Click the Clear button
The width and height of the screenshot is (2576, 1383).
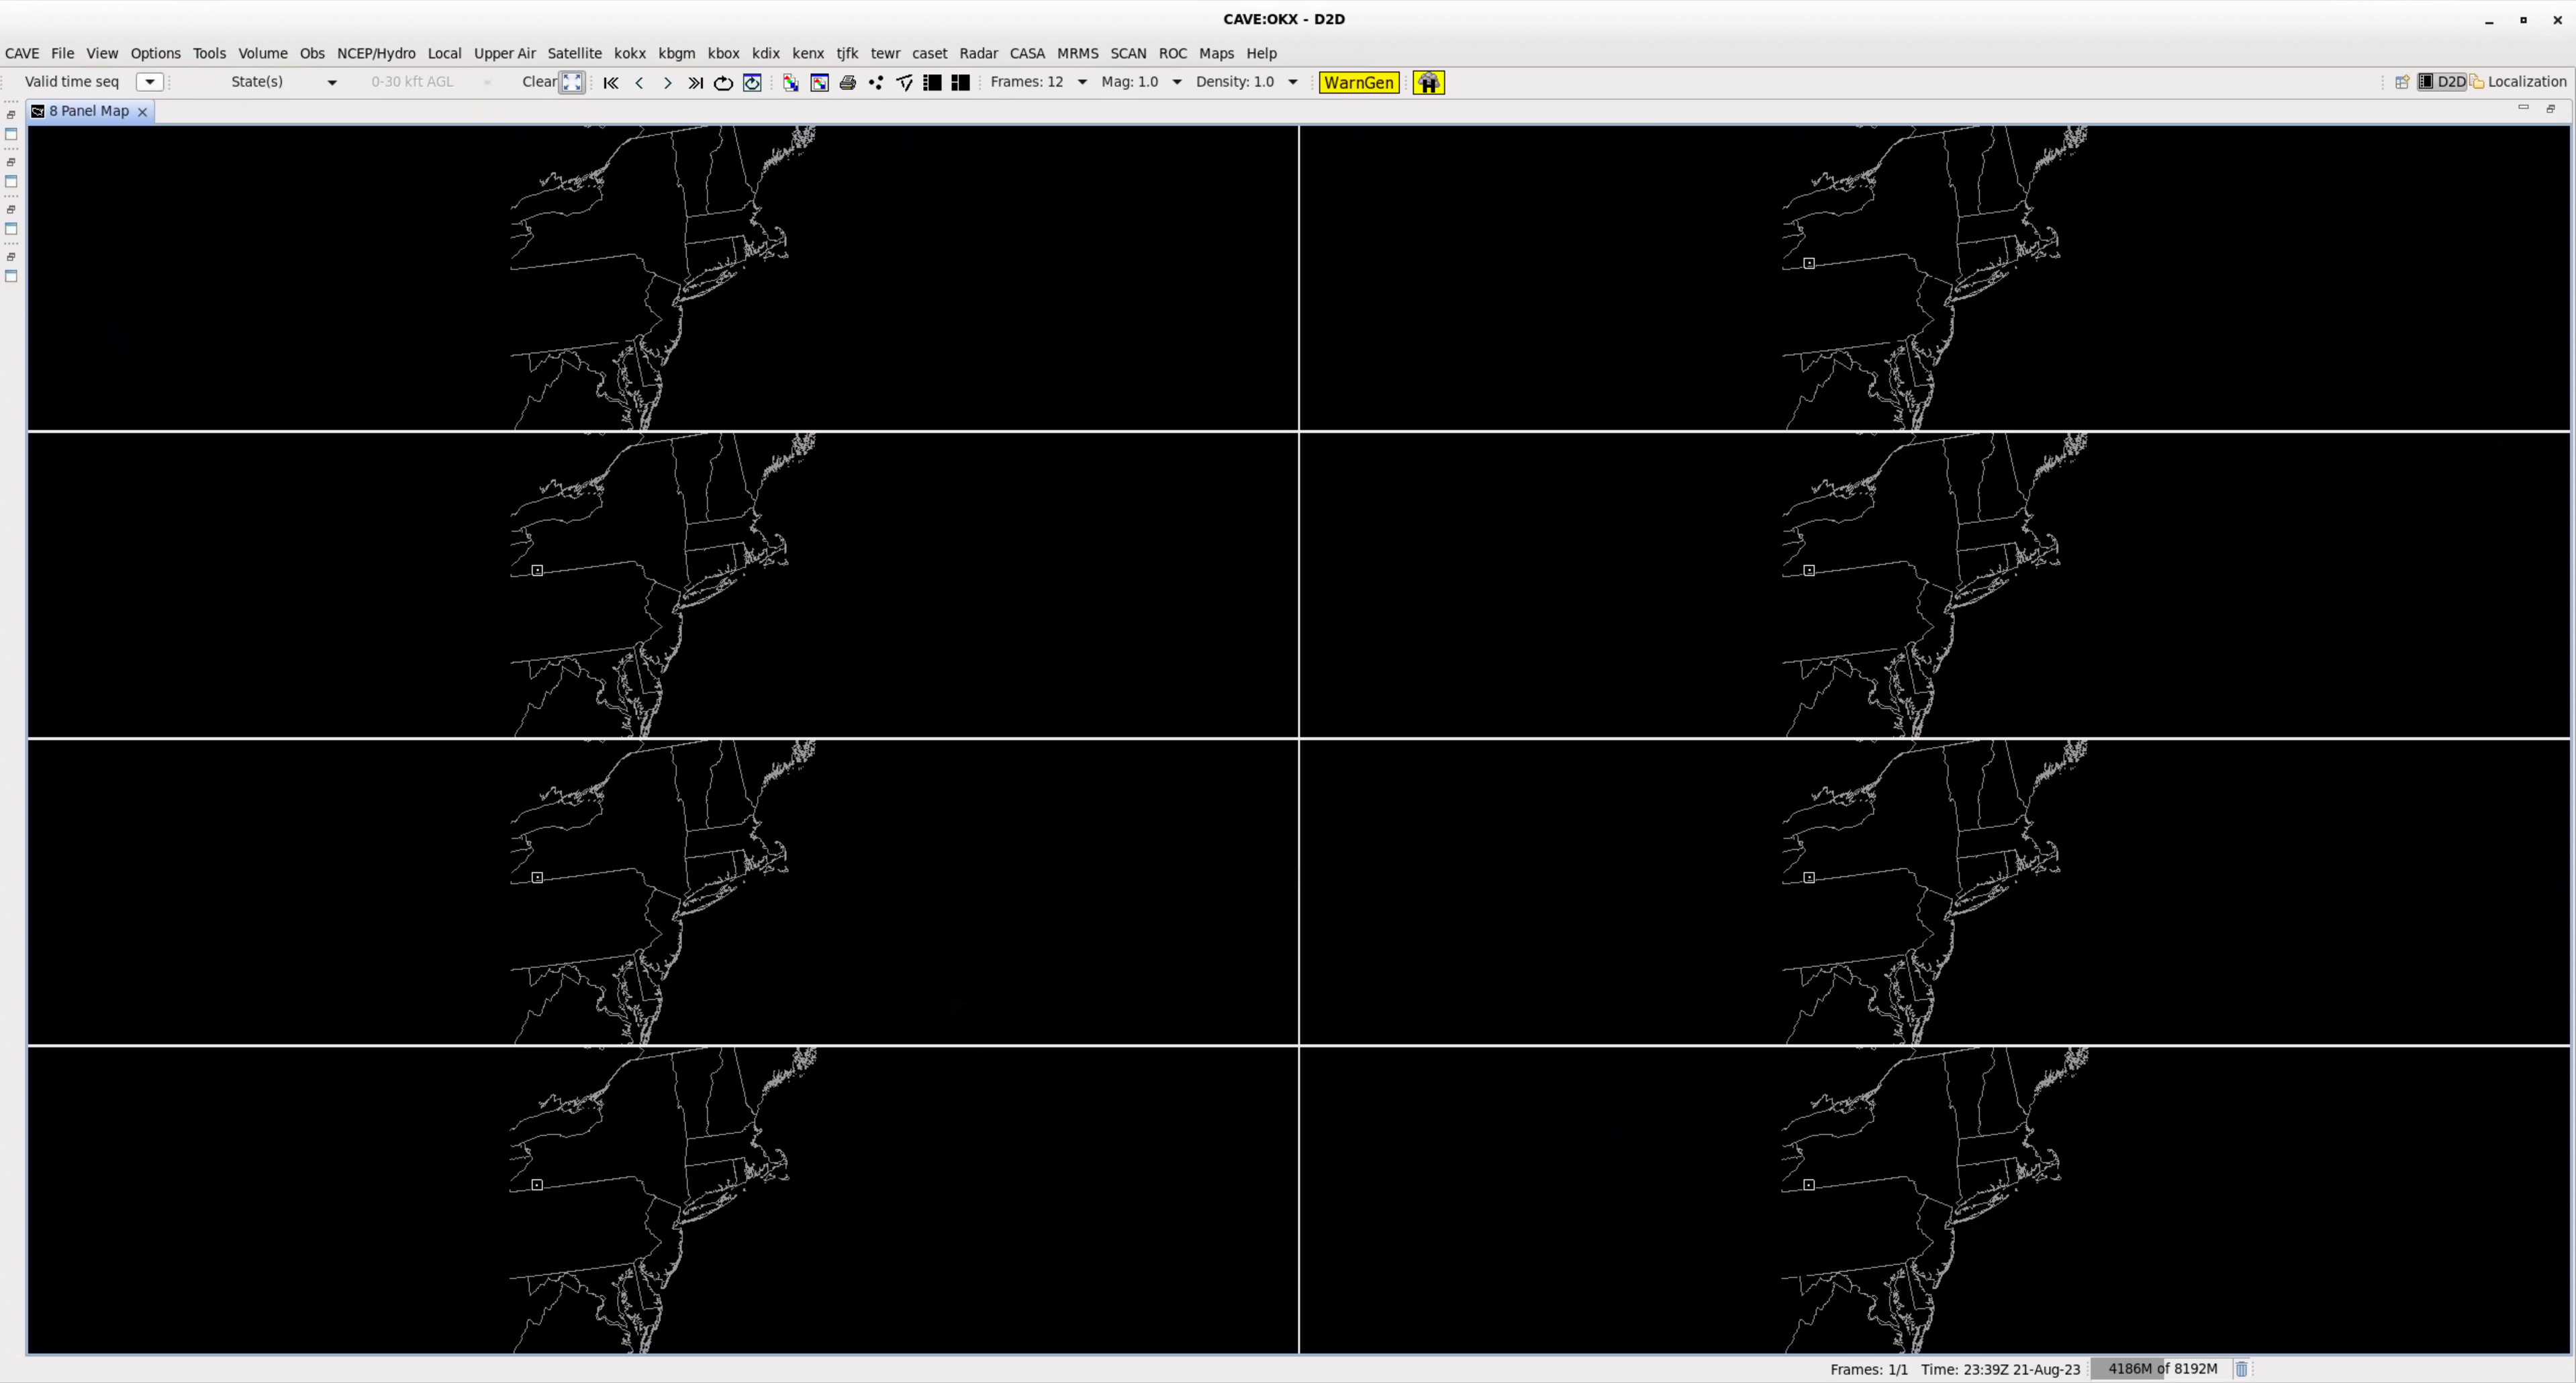coord(539,82)
